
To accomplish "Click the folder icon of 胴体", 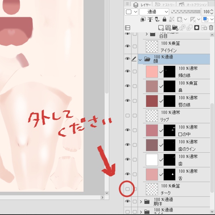I will pos(147,201).
